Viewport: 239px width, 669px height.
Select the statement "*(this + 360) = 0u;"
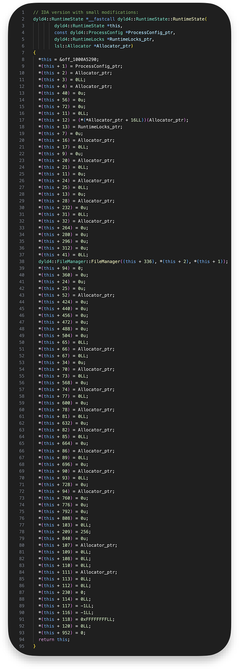pyautogui.click(x=63, y=275)
